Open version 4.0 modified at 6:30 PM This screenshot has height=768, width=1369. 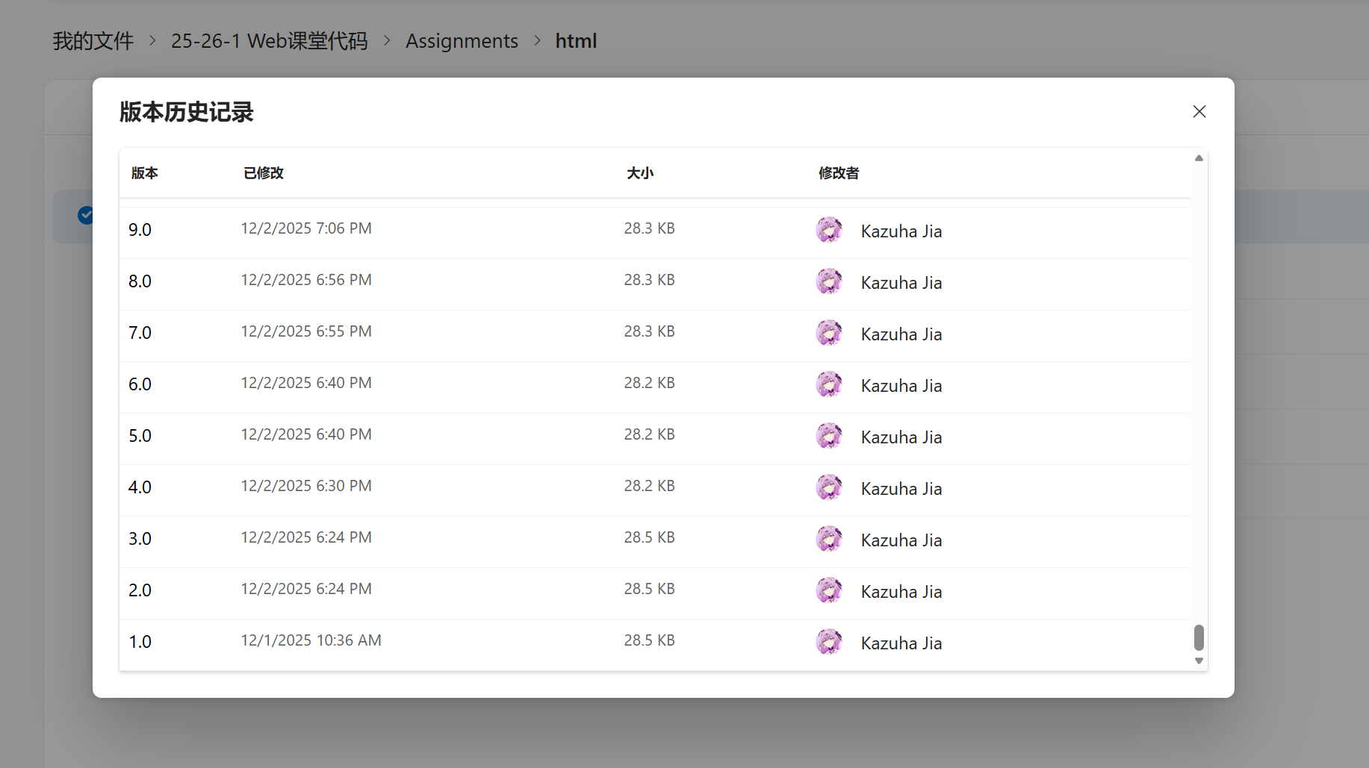tap(305, 486)
